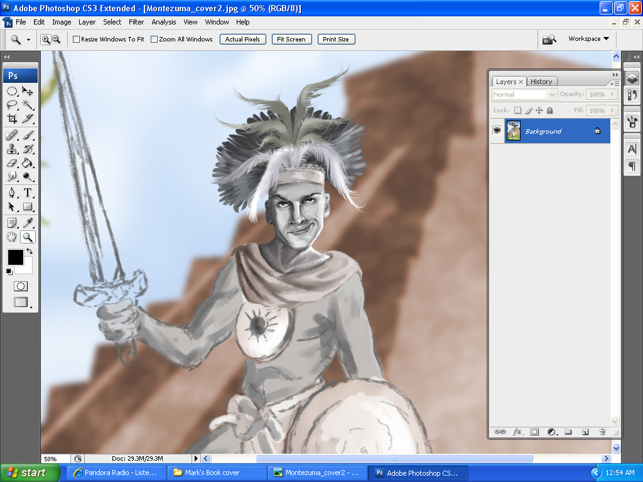The height and width of the screenshot is (482, 643).
Task: Open the Layers panel options menu
Action: [x=615, y=83]
